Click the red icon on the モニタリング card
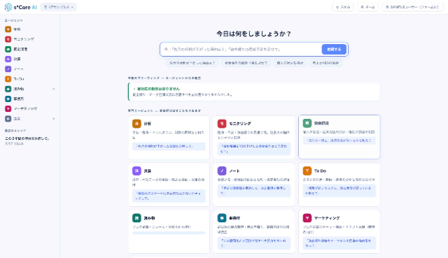This screenshot has width=448, height=258. 222,124
